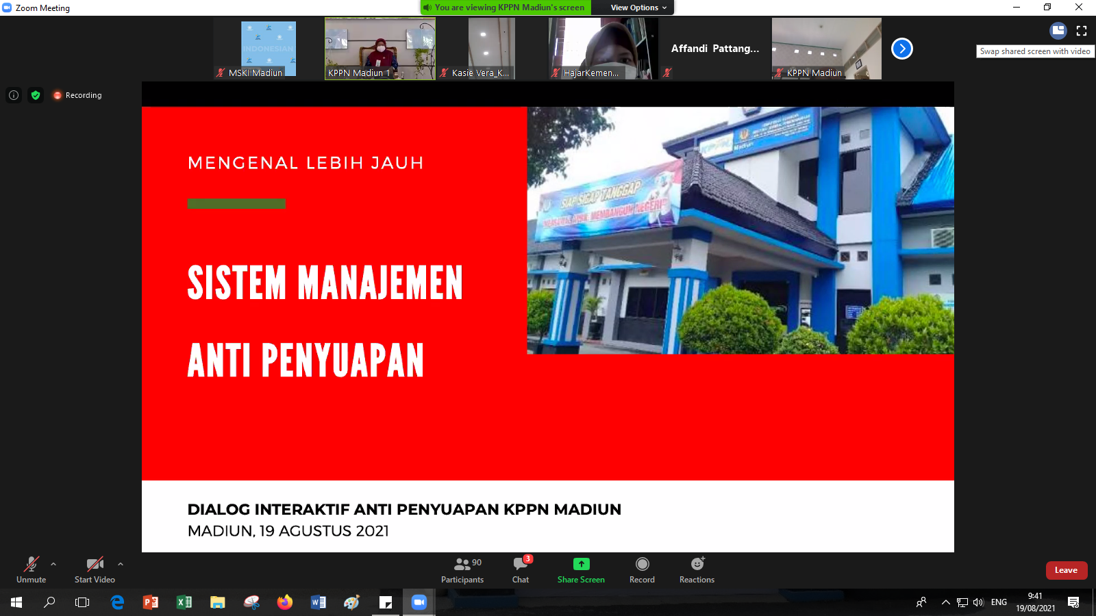Toggle meeting recording with Record
This screenshot has width=1096, height=616.
[642, 569]
